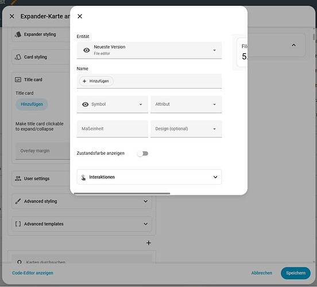Image resolution: width=317 pixels, height=287 pixels.
Task: Click the User settings people icon
Action: [18, 178]
